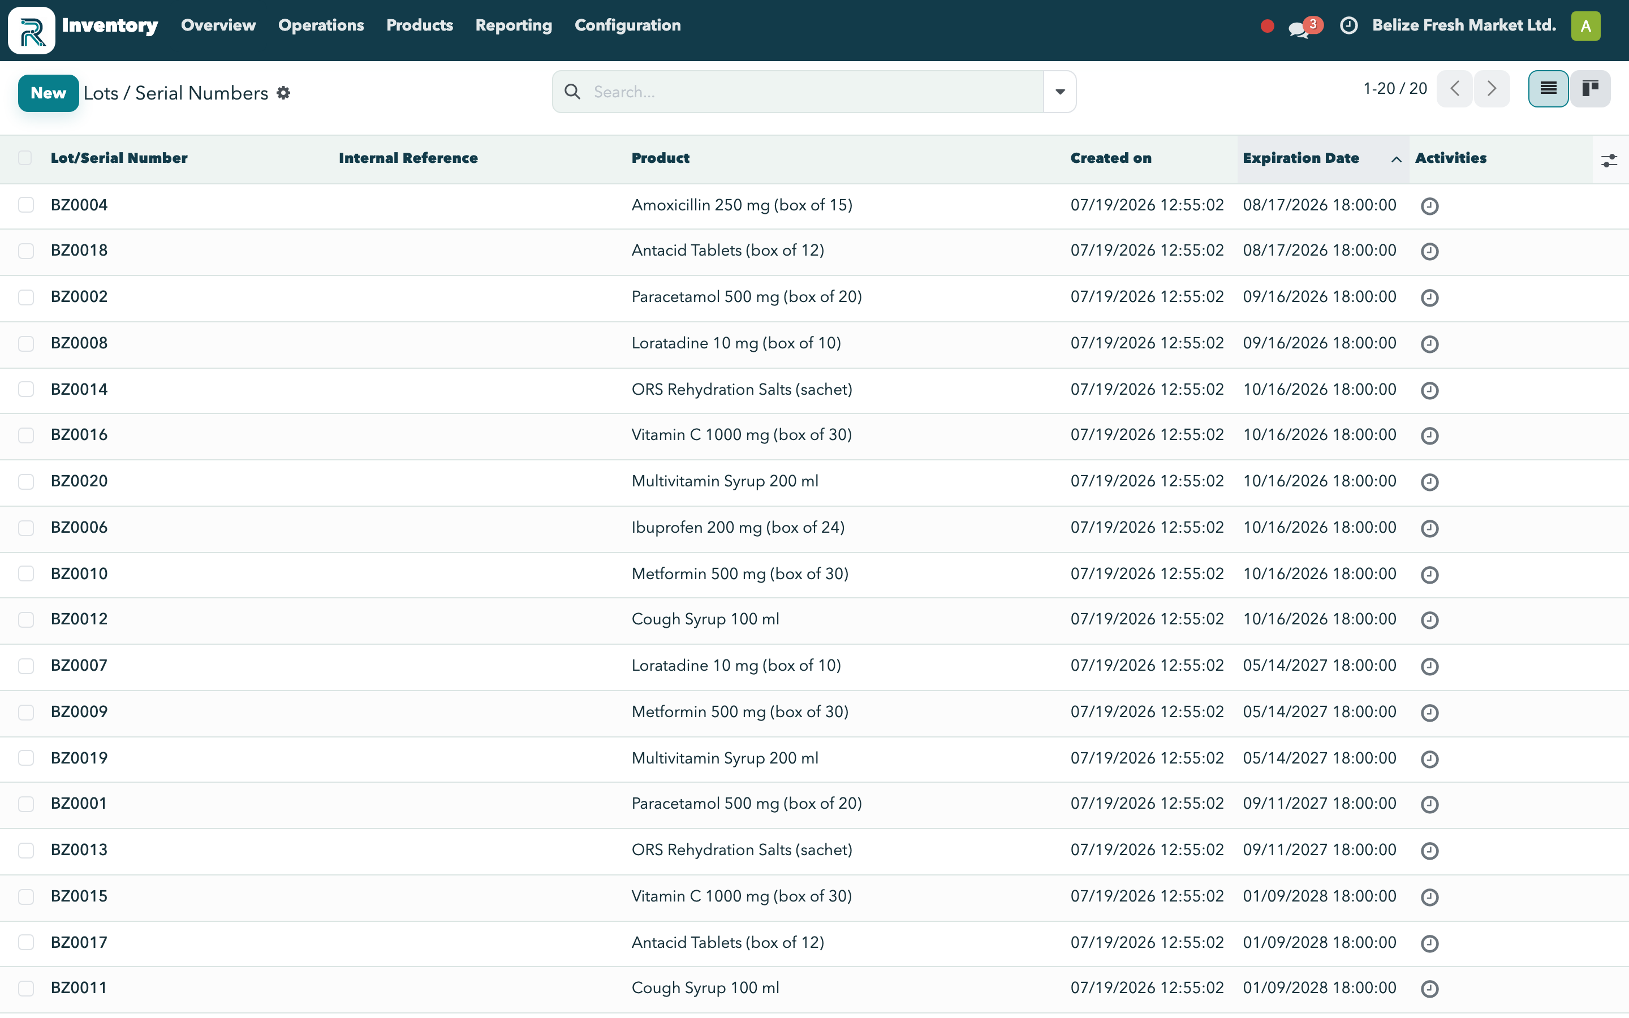Click expiration 09/11/2027 in BZ0001 row
Viewport: 1629px width, 1018px height.
(1320, 804)
